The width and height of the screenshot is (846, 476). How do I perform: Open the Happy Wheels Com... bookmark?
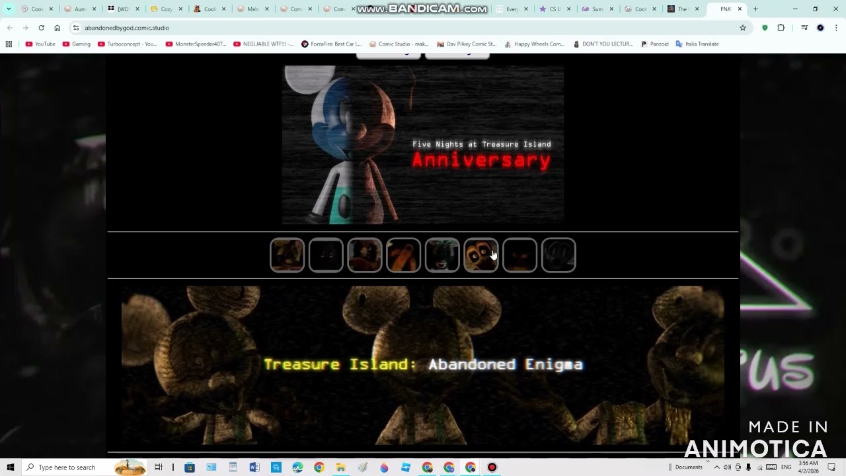click(x=534, y=44)
